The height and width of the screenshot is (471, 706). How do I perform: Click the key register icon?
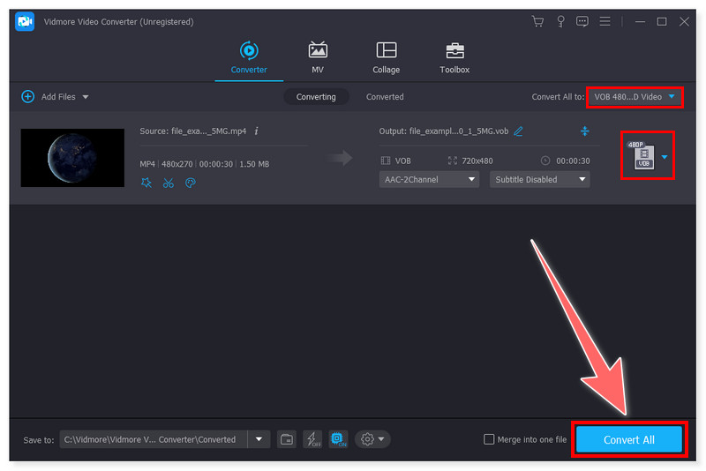[560, 21]
